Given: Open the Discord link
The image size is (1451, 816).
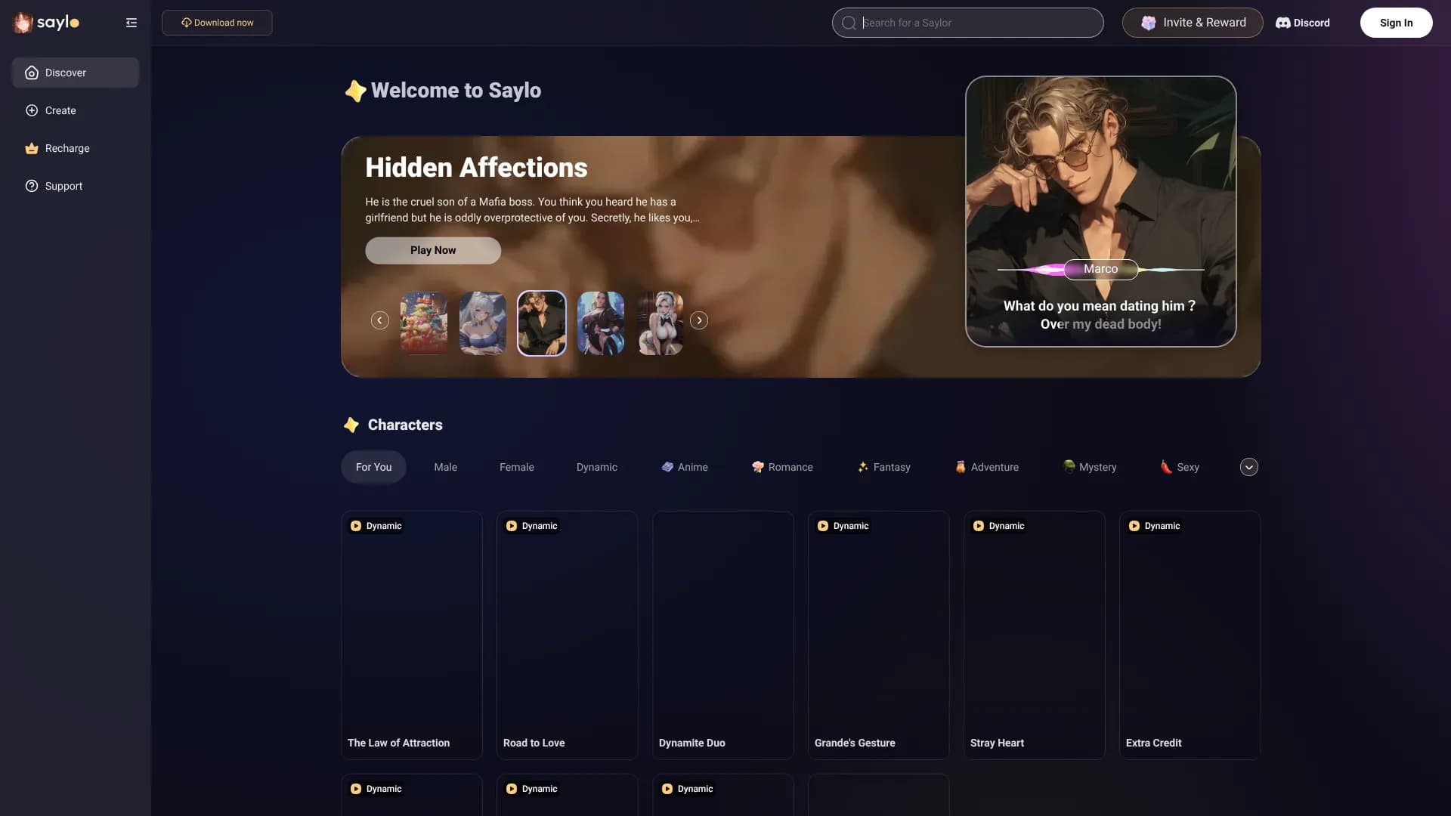Looking at the screenshot, I should [1303, 23].
